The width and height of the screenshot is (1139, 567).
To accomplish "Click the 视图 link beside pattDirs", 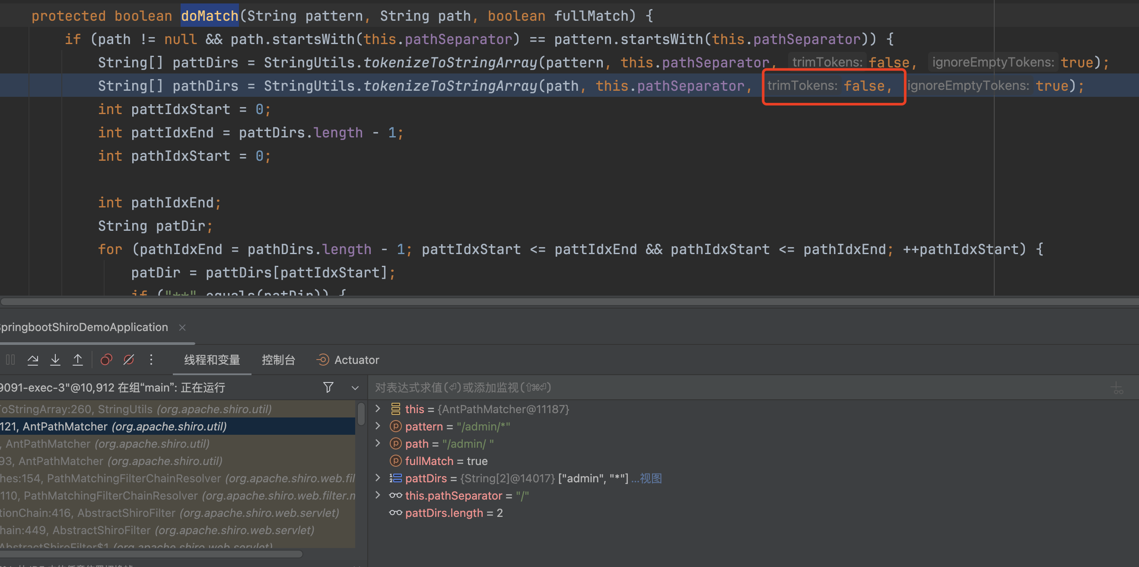I will [x=650, y=478].
